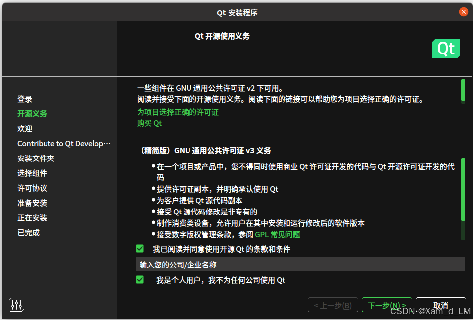Open the 购买 Qt link

pos(149,123)
